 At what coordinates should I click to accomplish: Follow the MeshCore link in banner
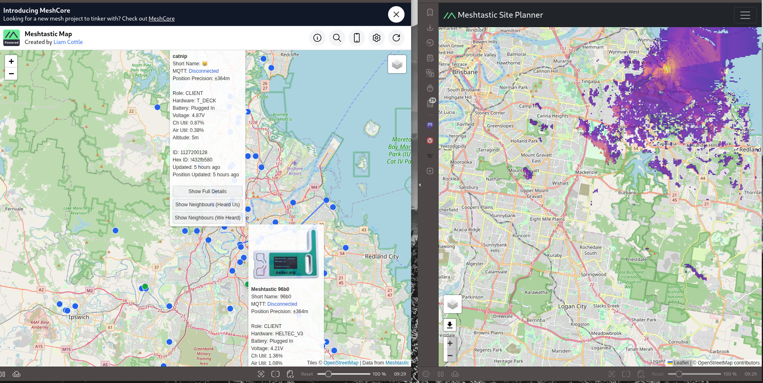pyautogui.click(x=162, y=18)
